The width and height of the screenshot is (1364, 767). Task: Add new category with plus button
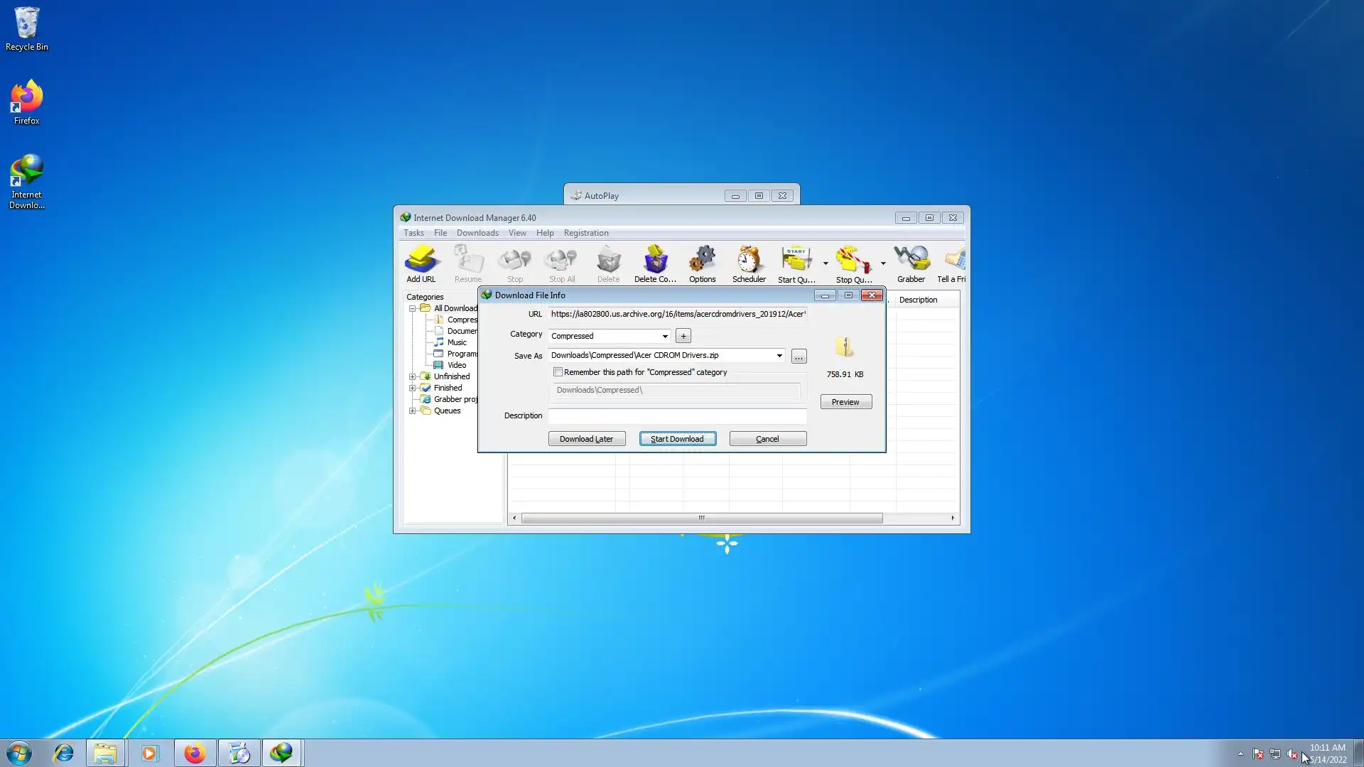point(683,336)
